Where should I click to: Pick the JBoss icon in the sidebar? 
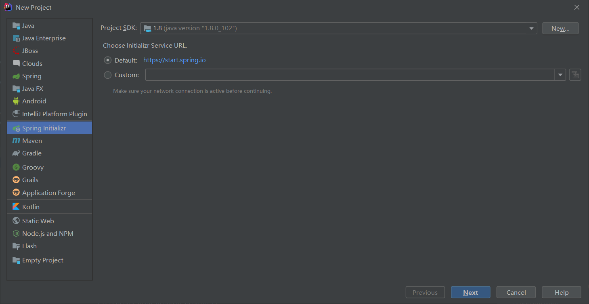pyautogui.click(x=16, y=51)
